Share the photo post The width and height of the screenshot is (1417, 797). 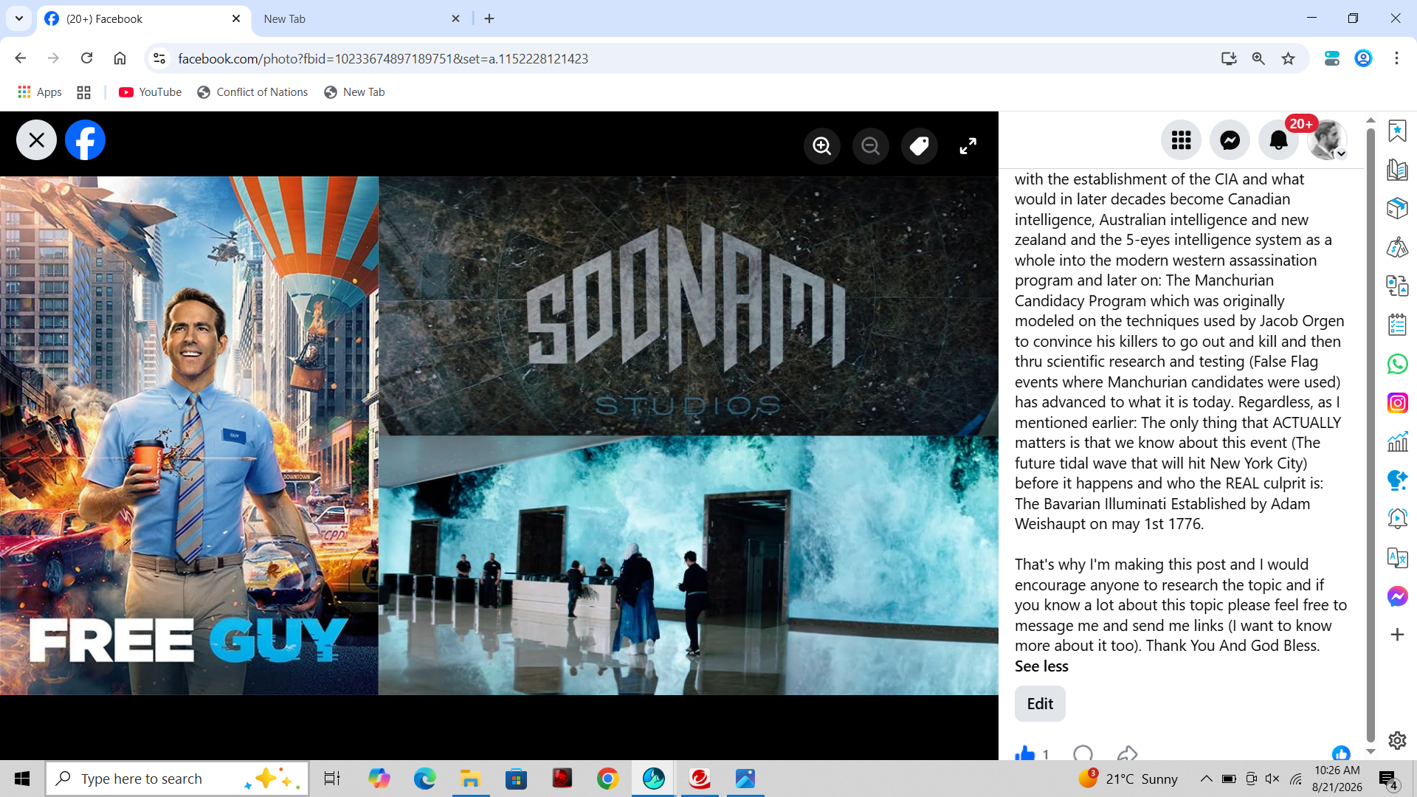coord(1127,753)
